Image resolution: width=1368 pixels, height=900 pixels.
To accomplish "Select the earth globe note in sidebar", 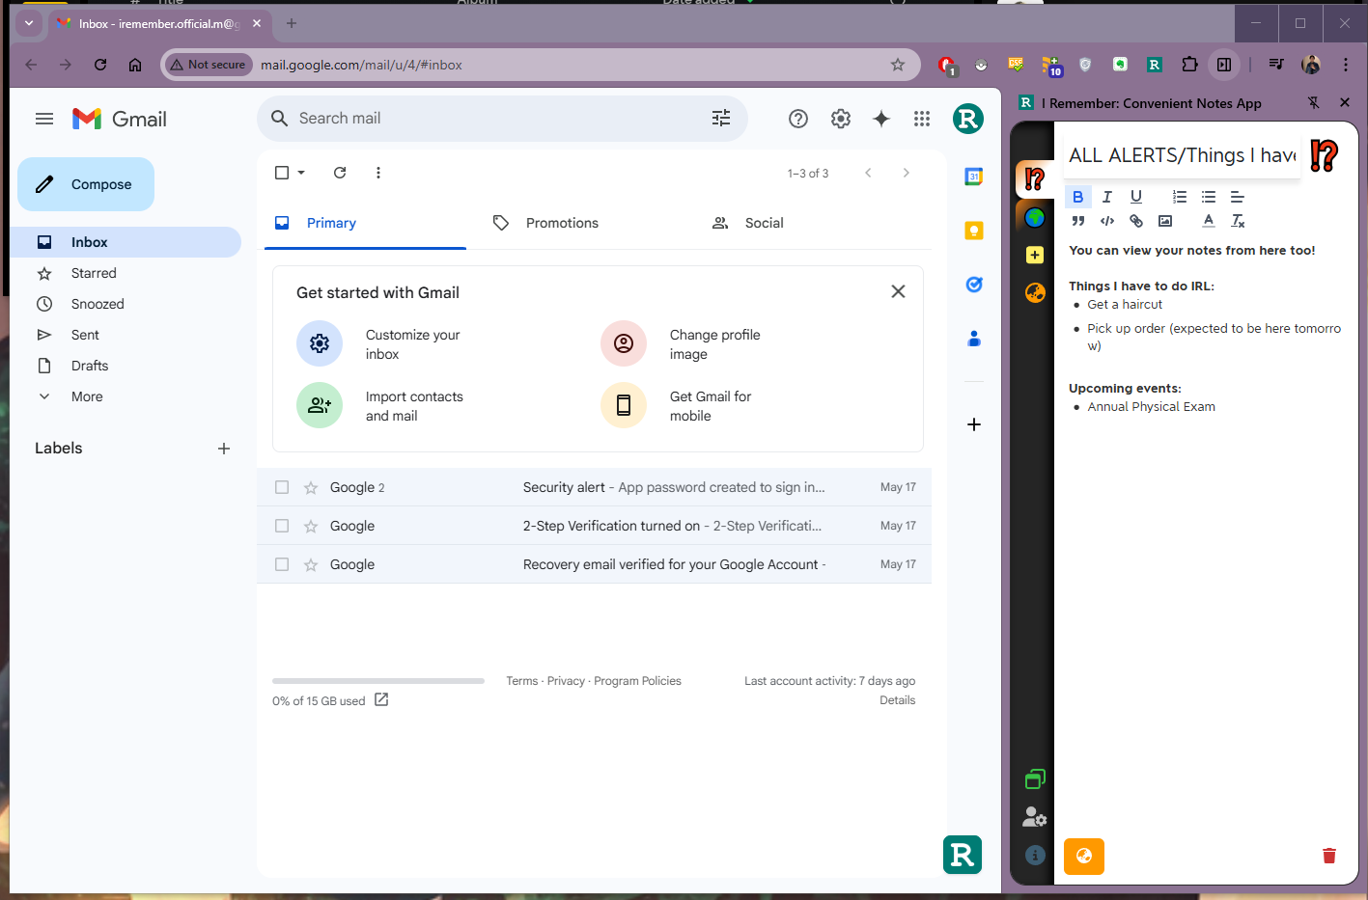I will 1035,217.
